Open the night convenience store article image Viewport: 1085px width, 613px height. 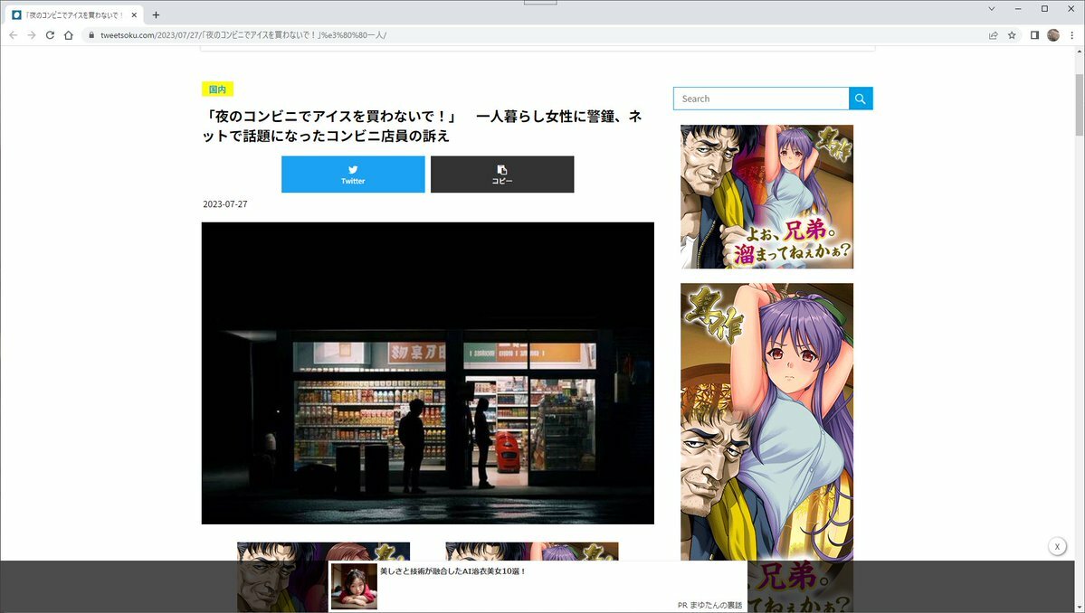428,373
